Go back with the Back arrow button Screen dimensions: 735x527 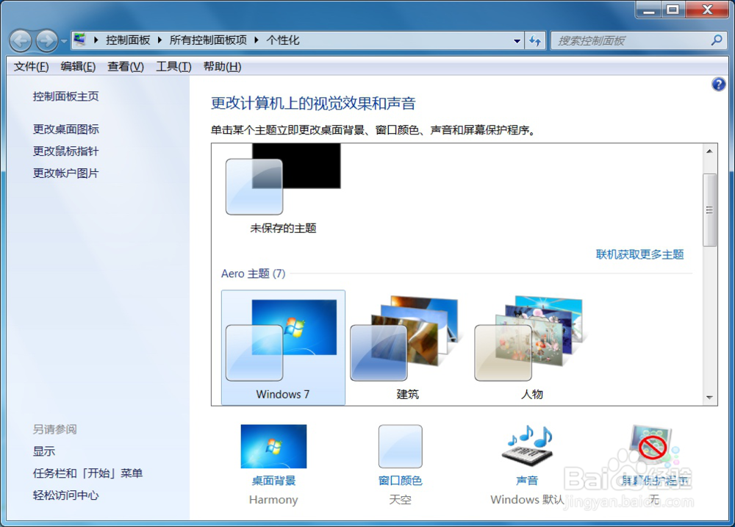pyautogui.click(x=21, y=40)
